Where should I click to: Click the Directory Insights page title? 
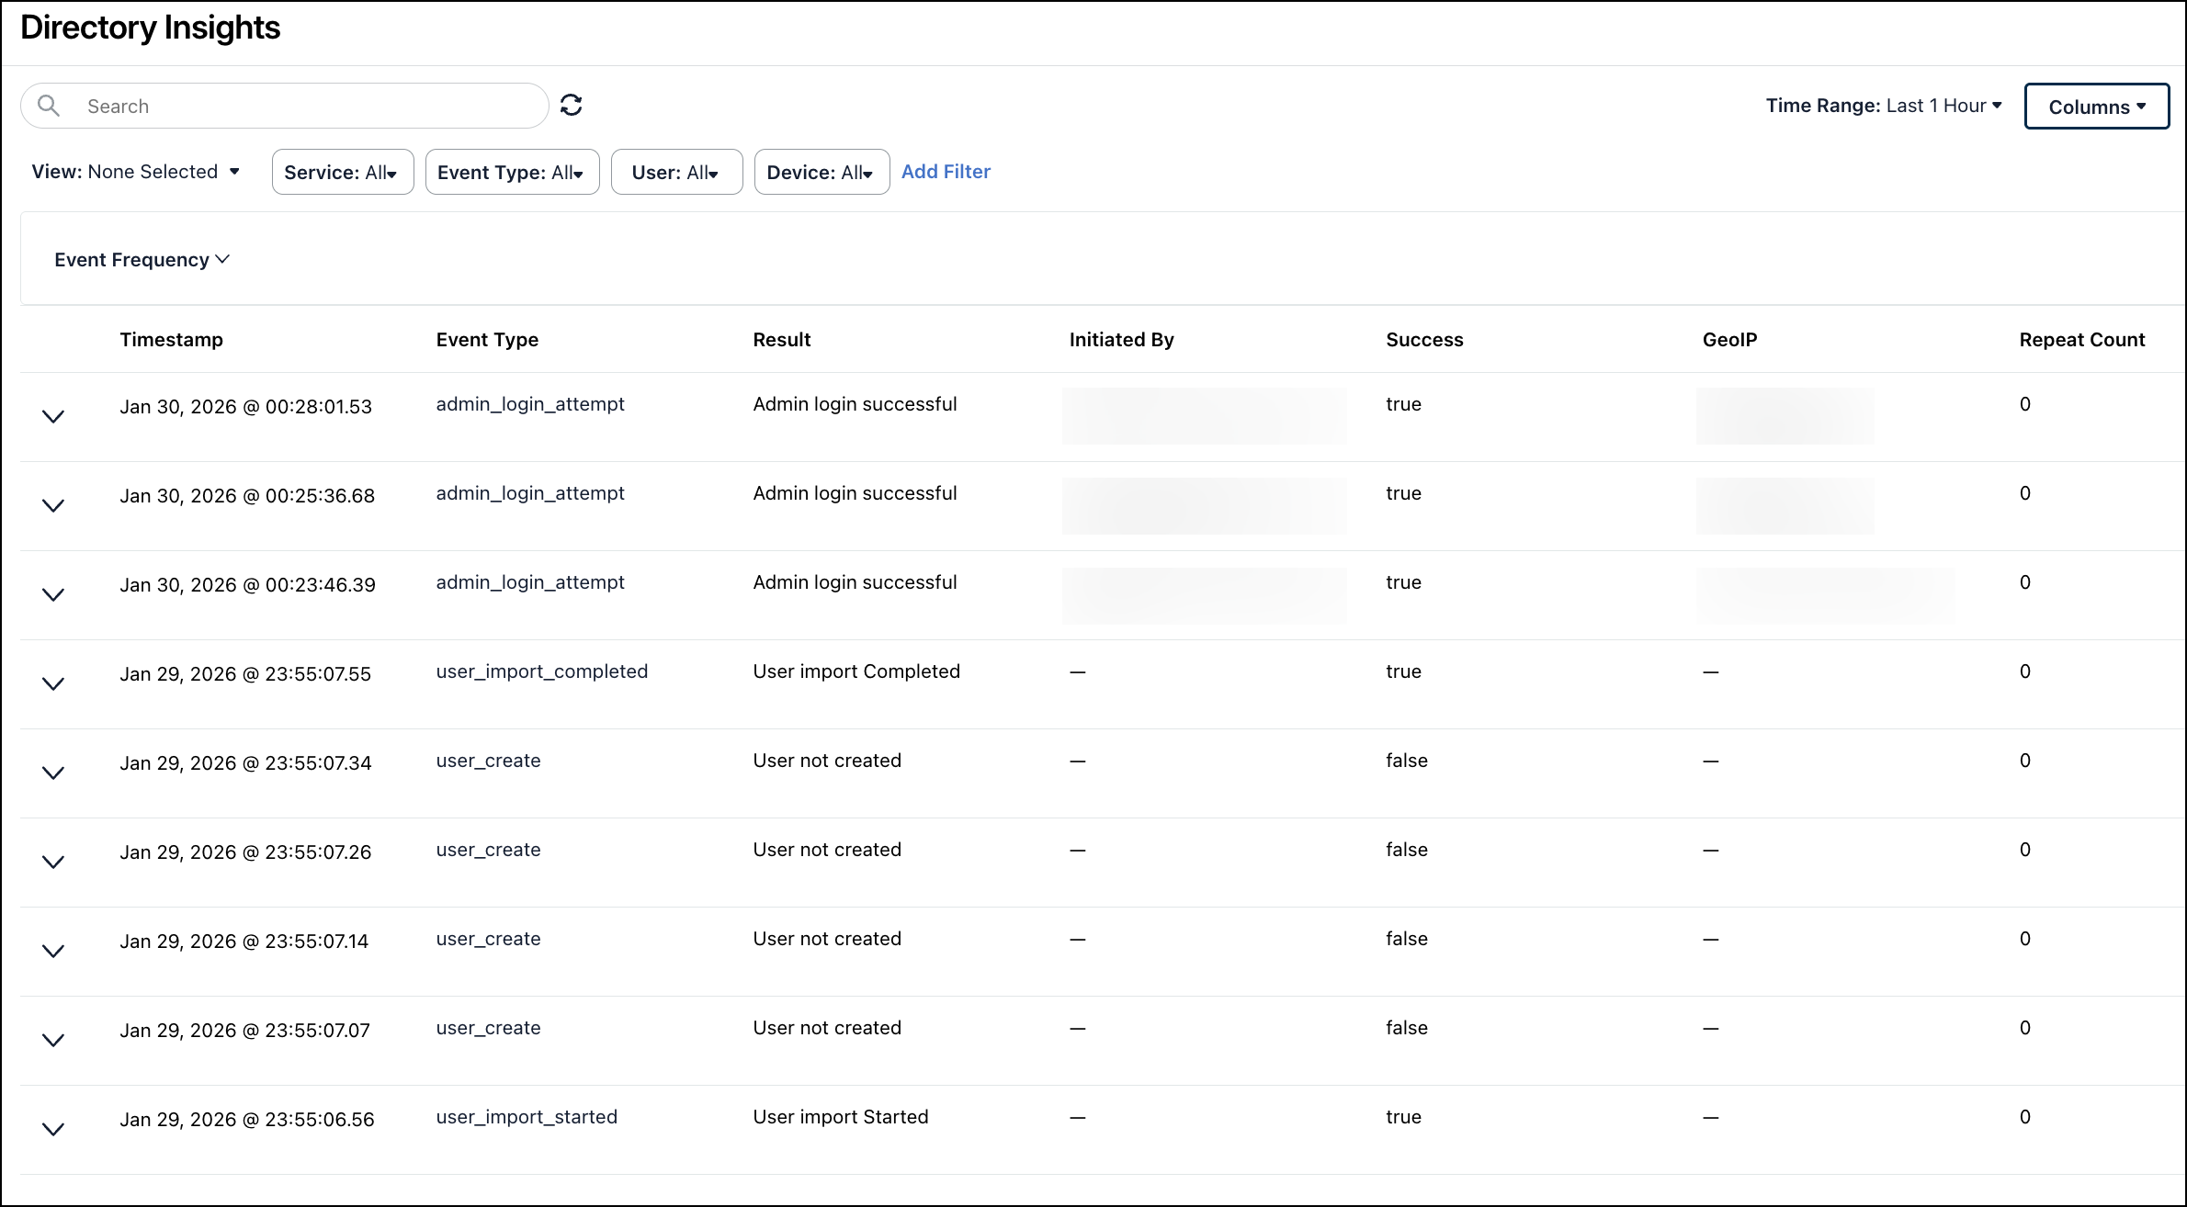(151, 28)
